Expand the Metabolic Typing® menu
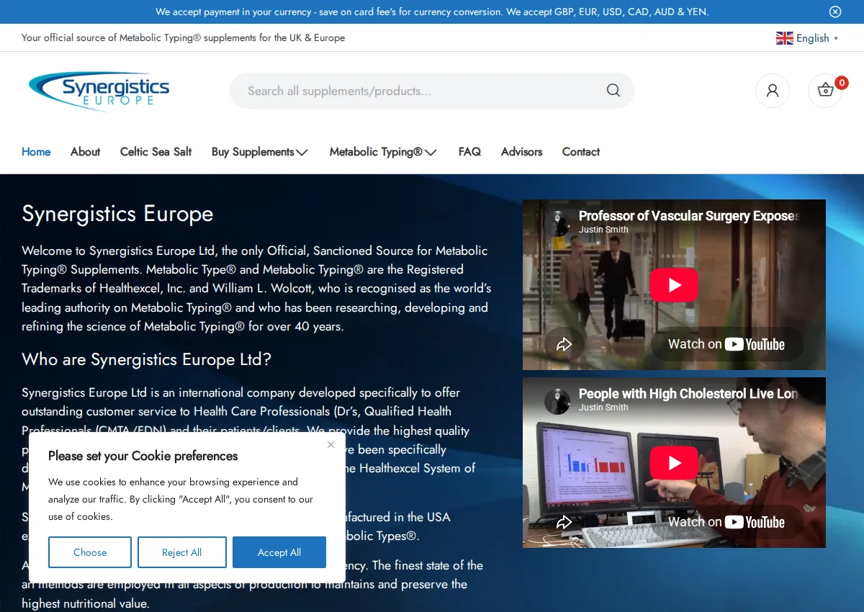This screenshot has width=864, height=612. click(383, 152)
